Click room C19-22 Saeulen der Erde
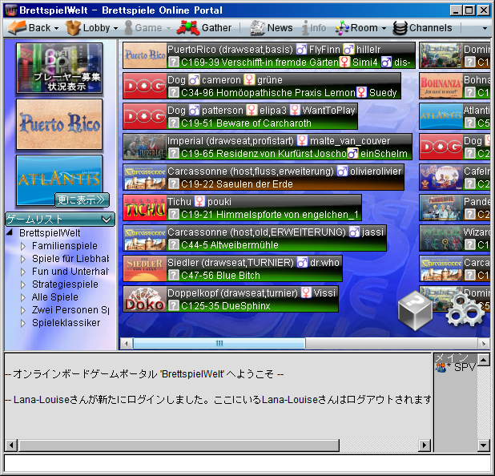This screenshot has height=476, width=495. coord(237,184)
